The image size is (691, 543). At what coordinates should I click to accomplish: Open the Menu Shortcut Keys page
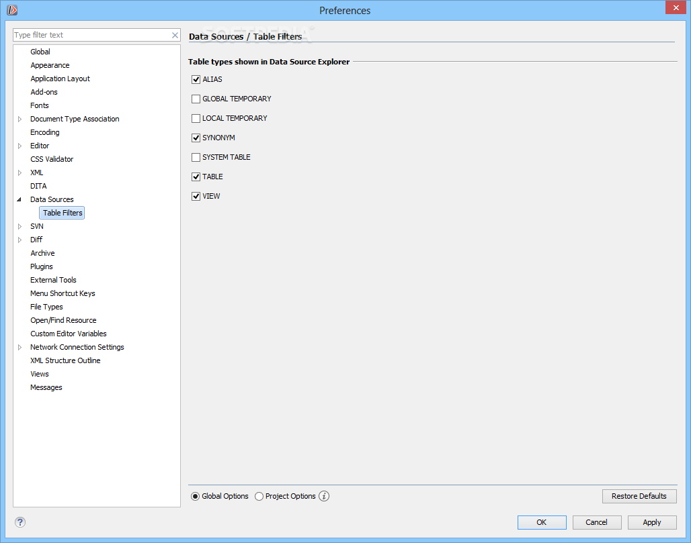click(63, 293)
